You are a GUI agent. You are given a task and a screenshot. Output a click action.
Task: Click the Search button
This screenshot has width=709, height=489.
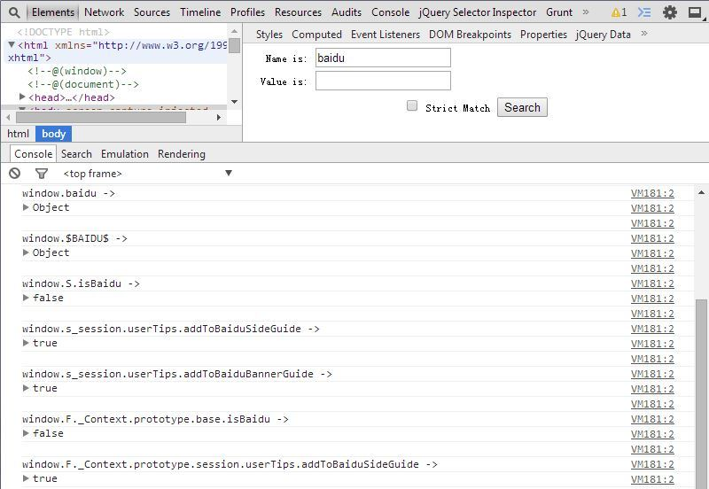pyautogui.click(x=522, y=107)
